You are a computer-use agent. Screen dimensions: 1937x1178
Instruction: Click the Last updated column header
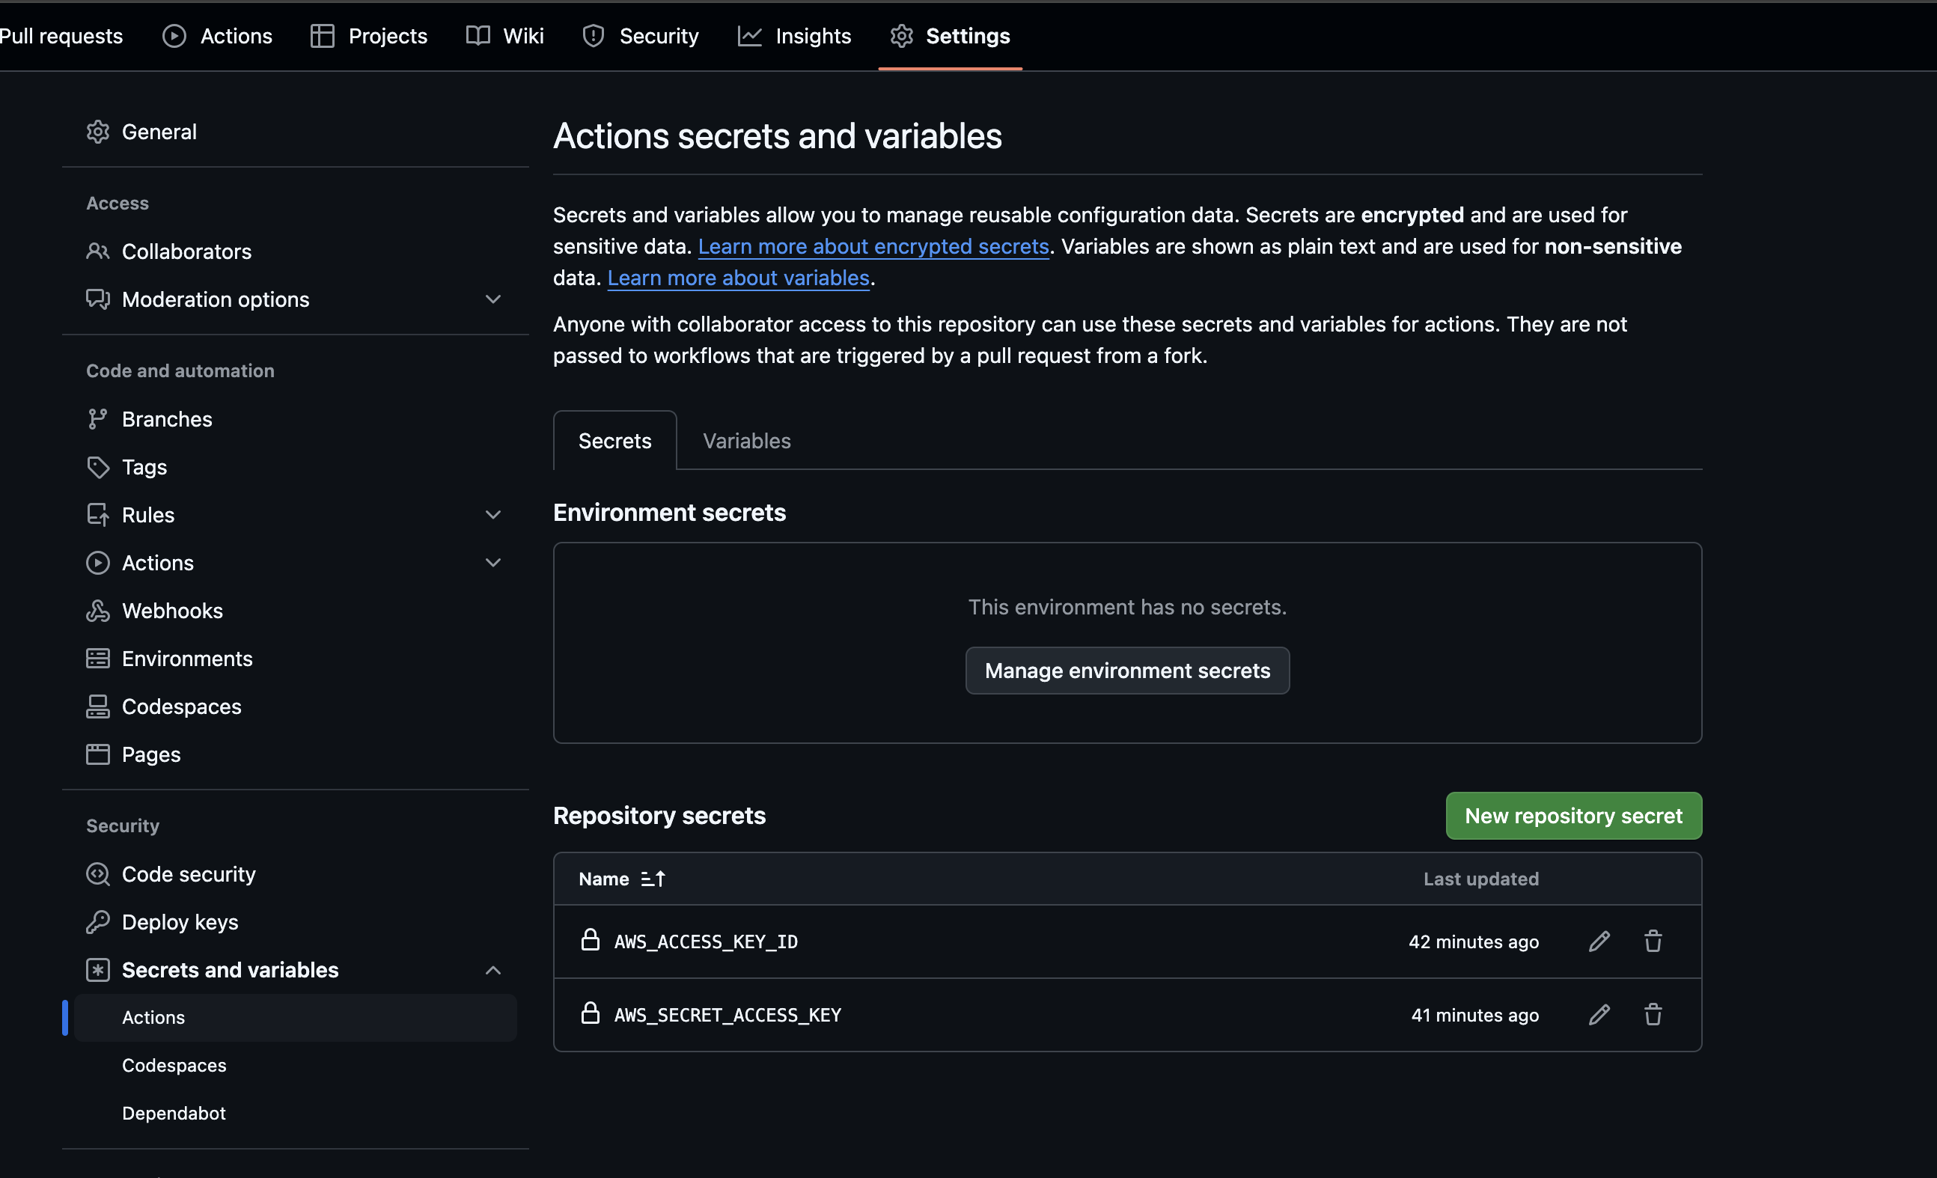tap(1480, 879)
